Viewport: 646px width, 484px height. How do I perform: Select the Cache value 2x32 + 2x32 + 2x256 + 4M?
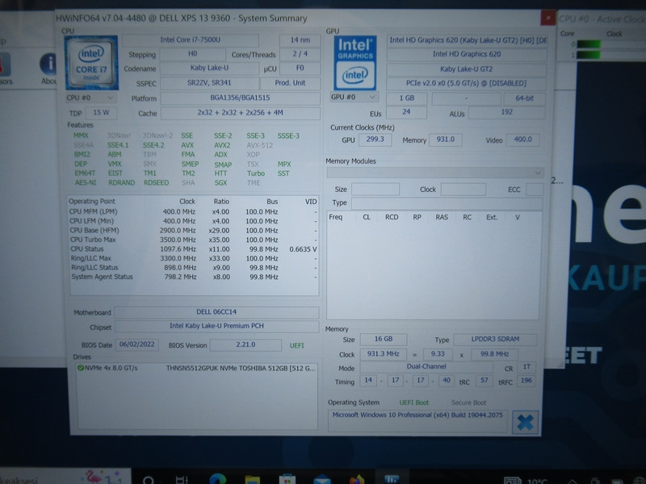click(x=240, y=113)
